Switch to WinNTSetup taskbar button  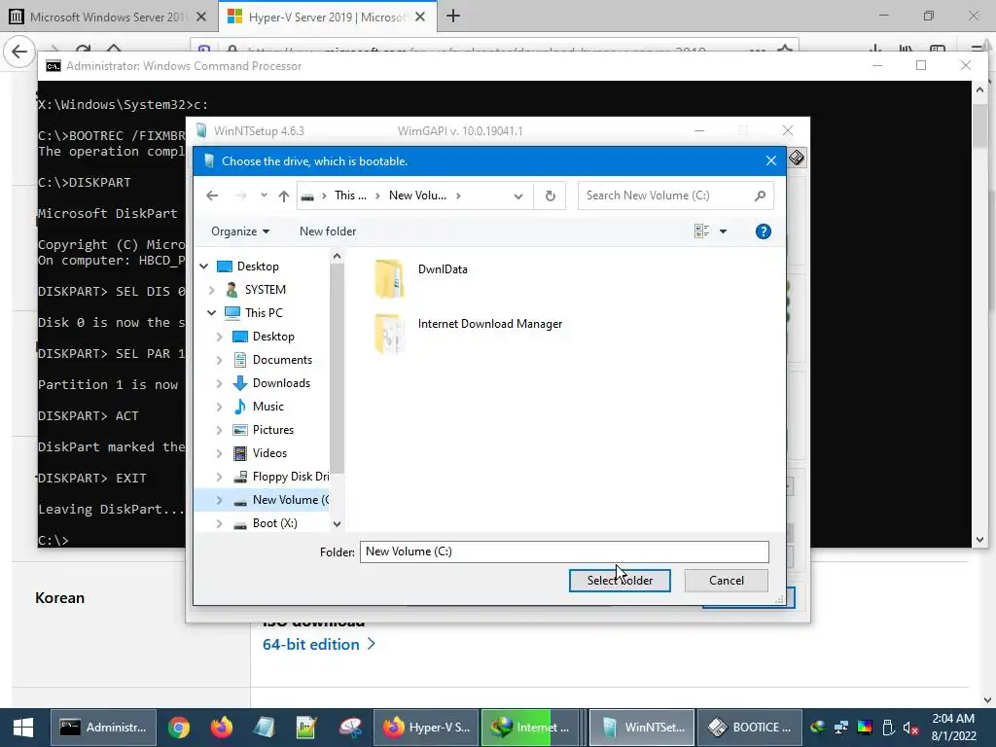pyautogui.click(x=642, y=728)
